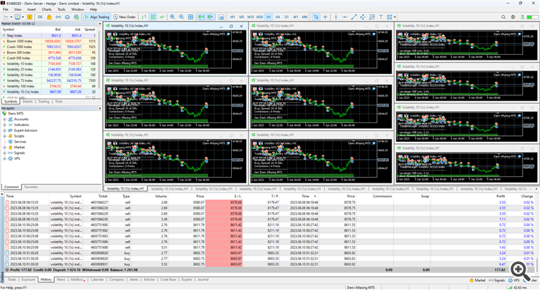Select the M1 timeframe

click(233, 17)
